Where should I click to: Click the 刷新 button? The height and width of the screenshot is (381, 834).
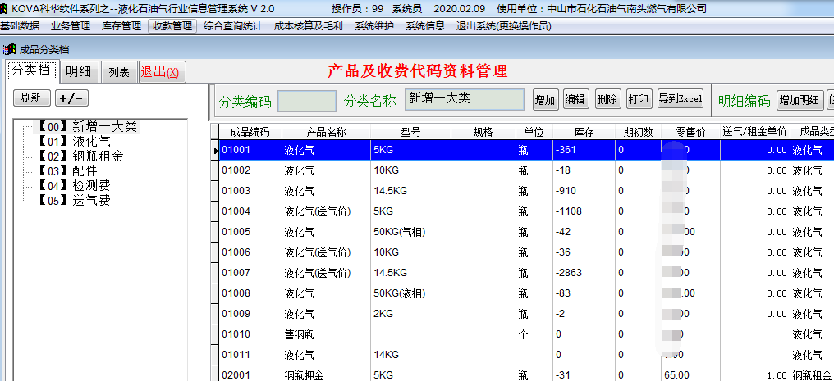point(32,98)
